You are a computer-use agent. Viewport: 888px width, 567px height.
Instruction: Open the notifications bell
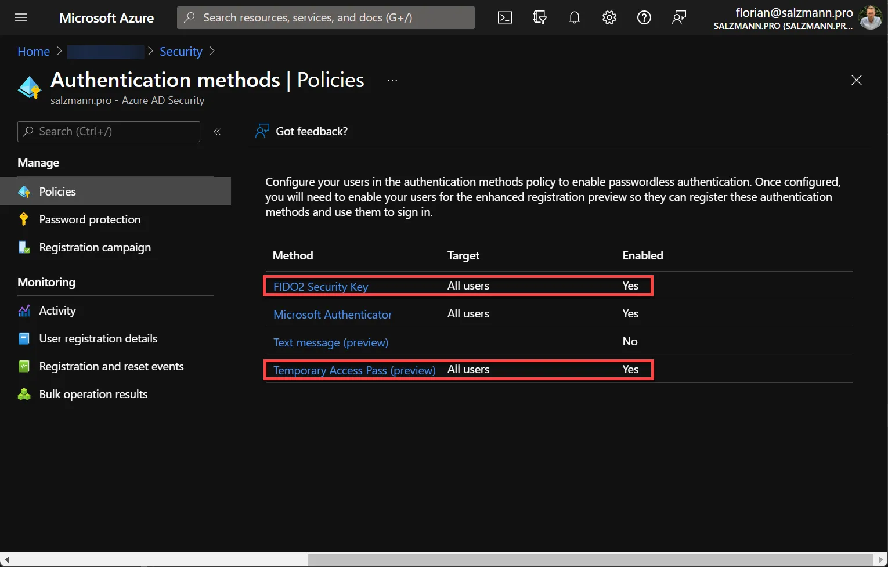[x=575, y=17]
